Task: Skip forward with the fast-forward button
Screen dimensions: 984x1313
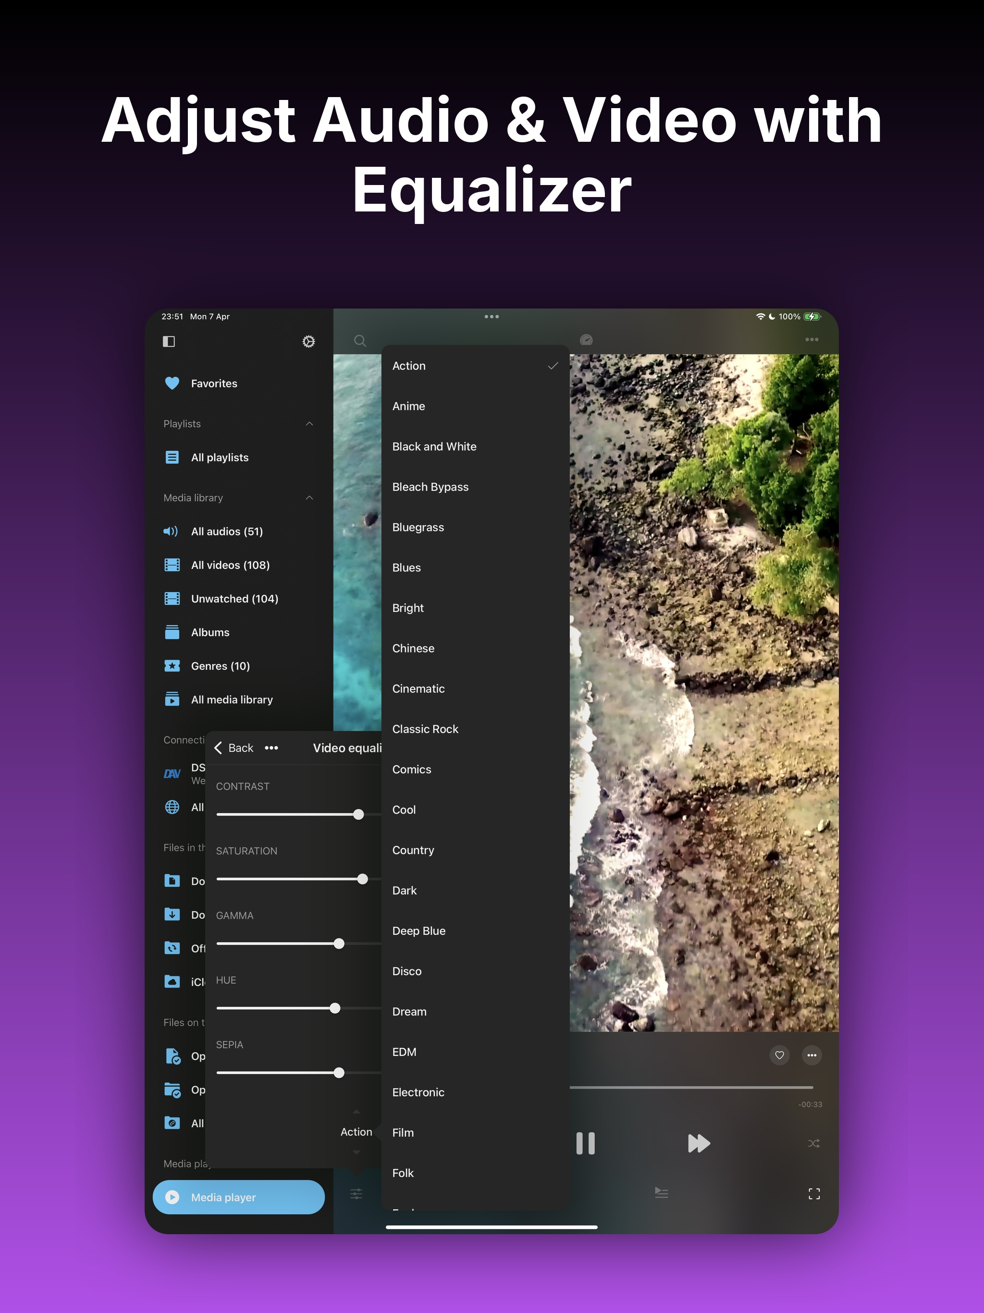Action: 699,1143
